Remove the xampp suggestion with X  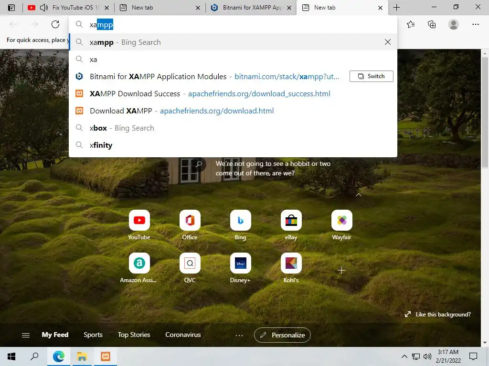(388, 42)
